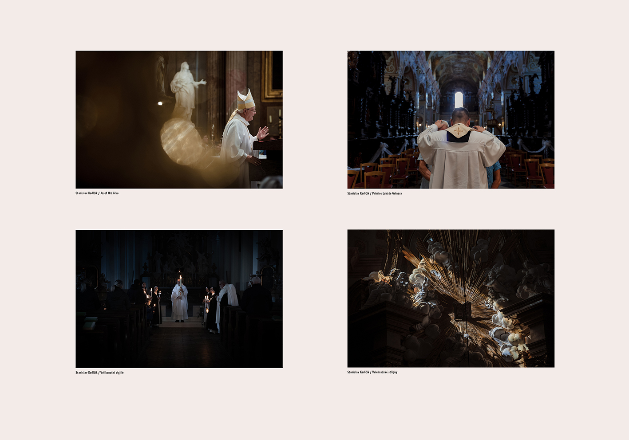Click the white statue behind the bishop
Screen dimensions: 629x440
pyautogui.click(x=185, y=89)
